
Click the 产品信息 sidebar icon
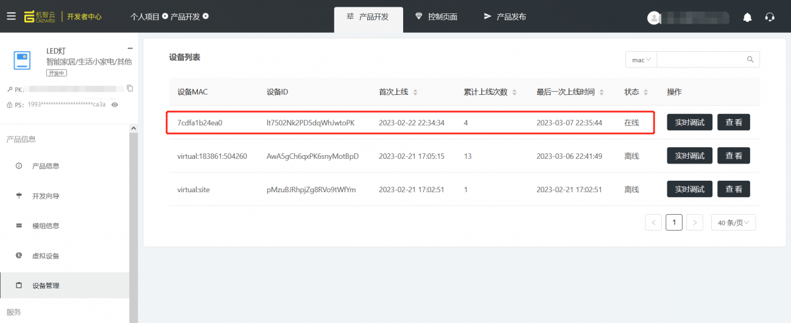tap(19, 166)
